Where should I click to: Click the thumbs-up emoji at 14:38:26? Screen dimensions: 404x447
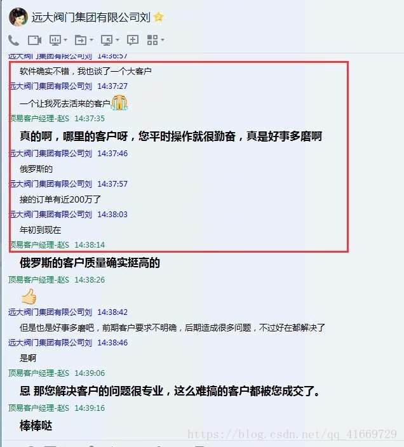[x=29, y=297]
